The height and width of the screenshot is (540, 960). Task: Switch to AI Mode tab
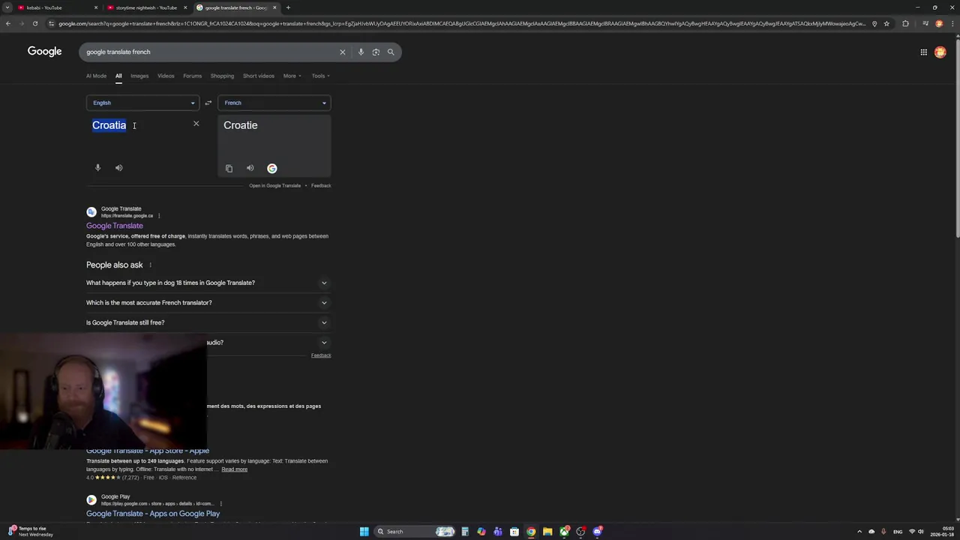pos(96,76)
